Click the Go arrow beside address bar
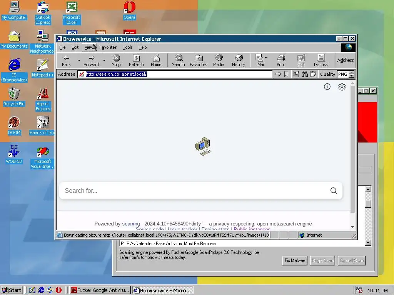 tap(278, 74)
